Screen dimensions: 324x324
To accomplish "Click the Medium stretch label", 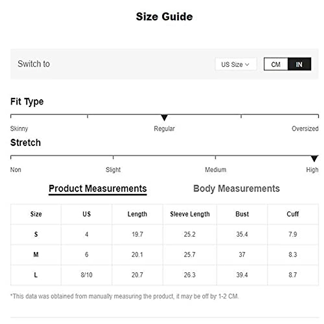I will point(215,170).
